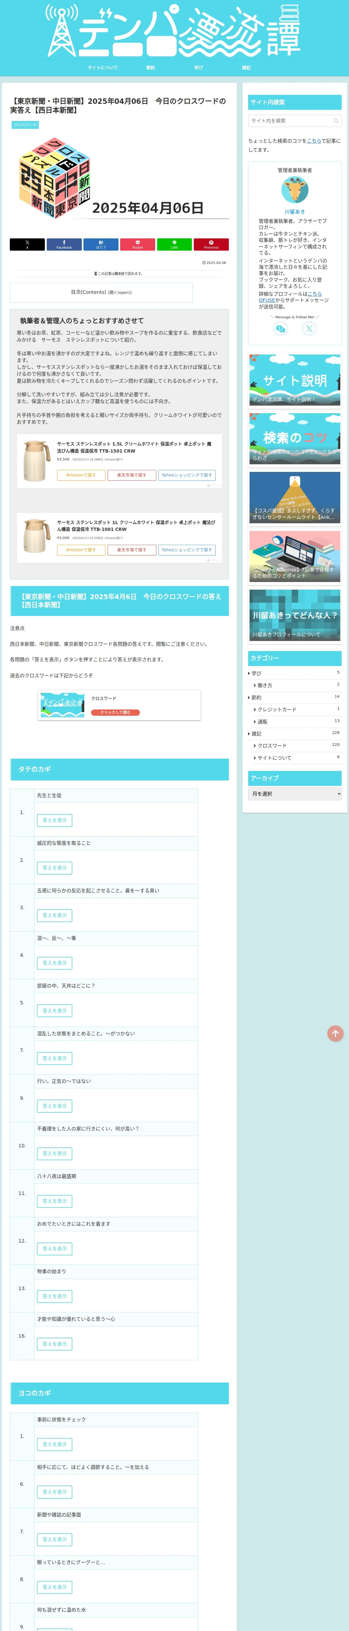Open サイトについて menu item

click(x=103, y=68)
